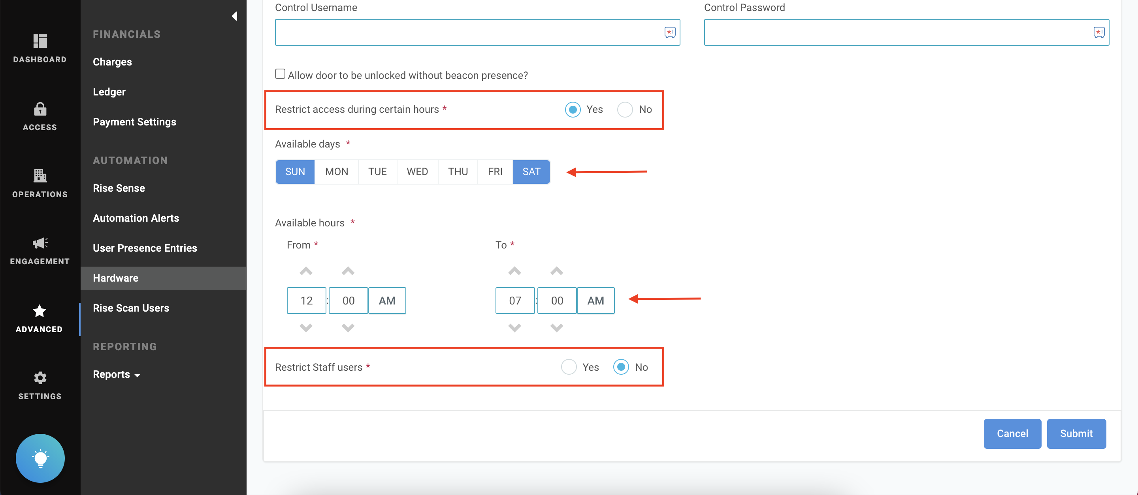Select Yes for Restrict Staff users
Image resolution: width=1138 pixels, height=495 pixels.
pyautogui.click(x=569, y=367)
